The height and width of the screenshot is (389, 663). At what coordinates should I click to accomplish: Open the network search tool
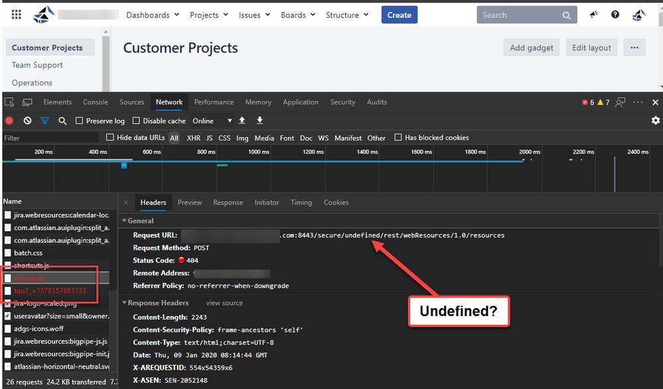click(62, 121)
